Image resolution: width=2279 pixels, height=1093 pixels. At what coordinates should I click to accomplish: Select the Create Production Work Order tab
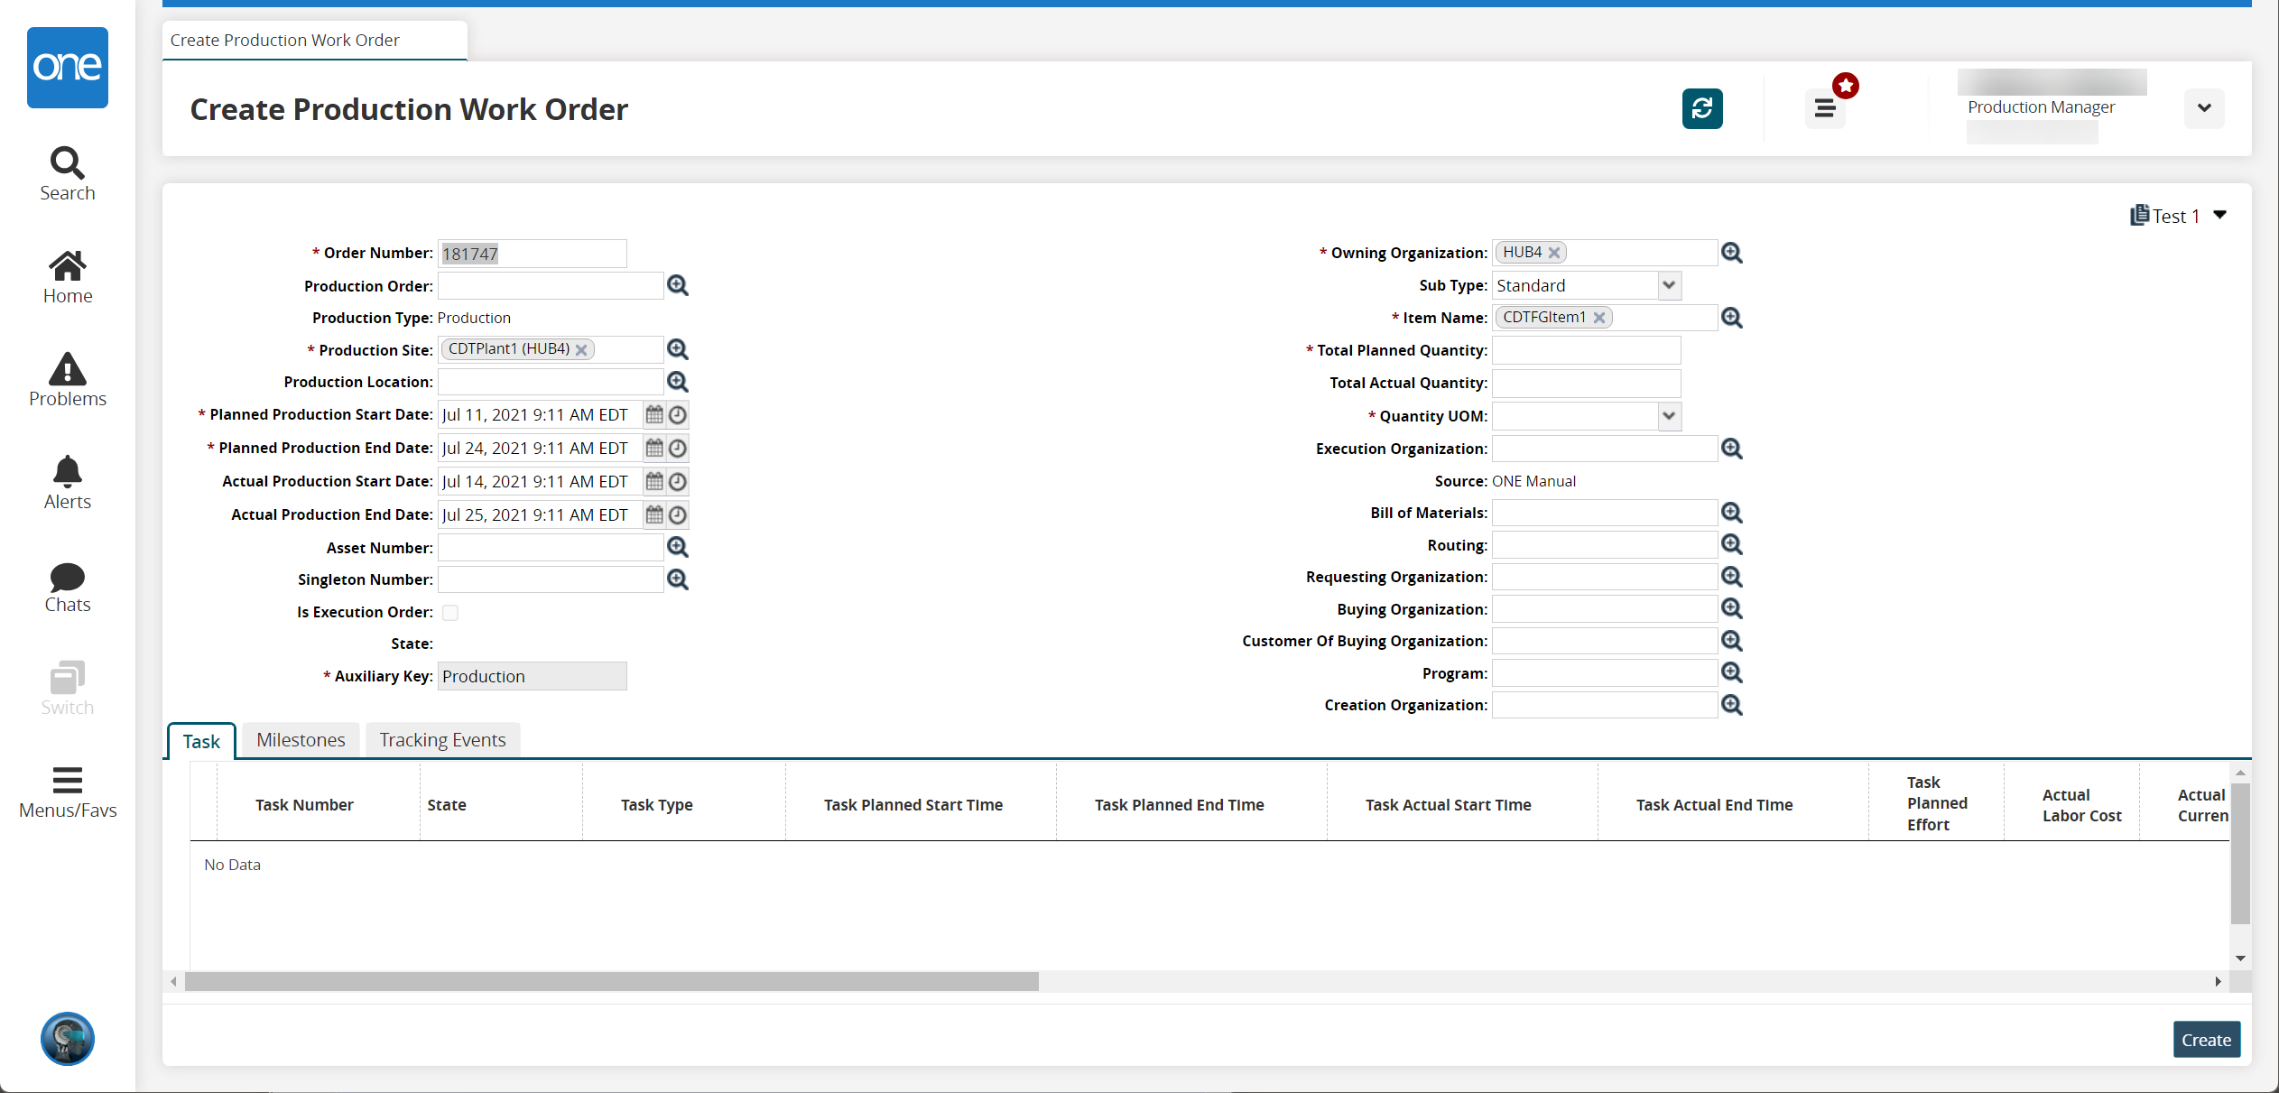(315, 41)
